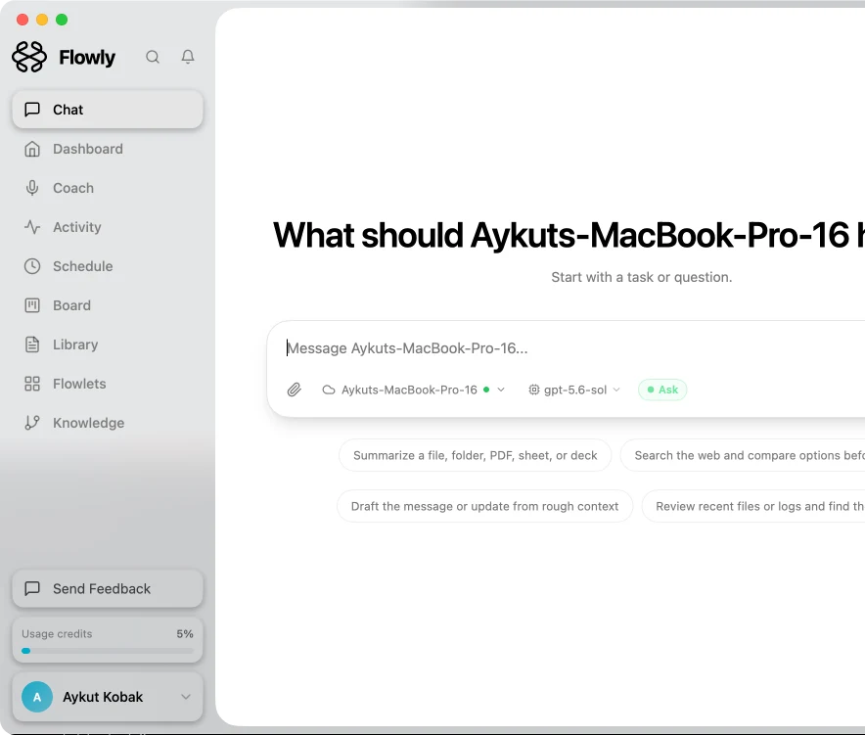Open the Activity page
Viewport: 865px width, 735px height.
tap(108, 227)
